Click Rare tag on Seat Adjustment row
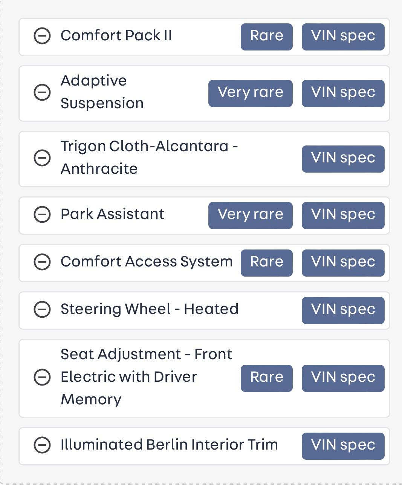 click(x=266, y=378)
